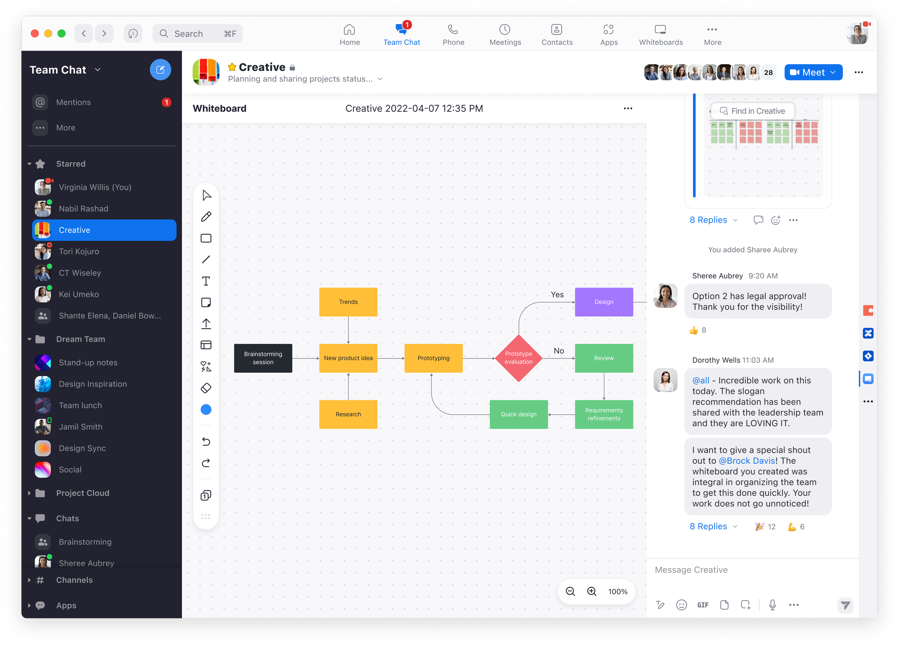Toggle the party popper reaction with 12
Viewport: 899px width, 645px height.
pyautogui.click(x=765, y=526)
